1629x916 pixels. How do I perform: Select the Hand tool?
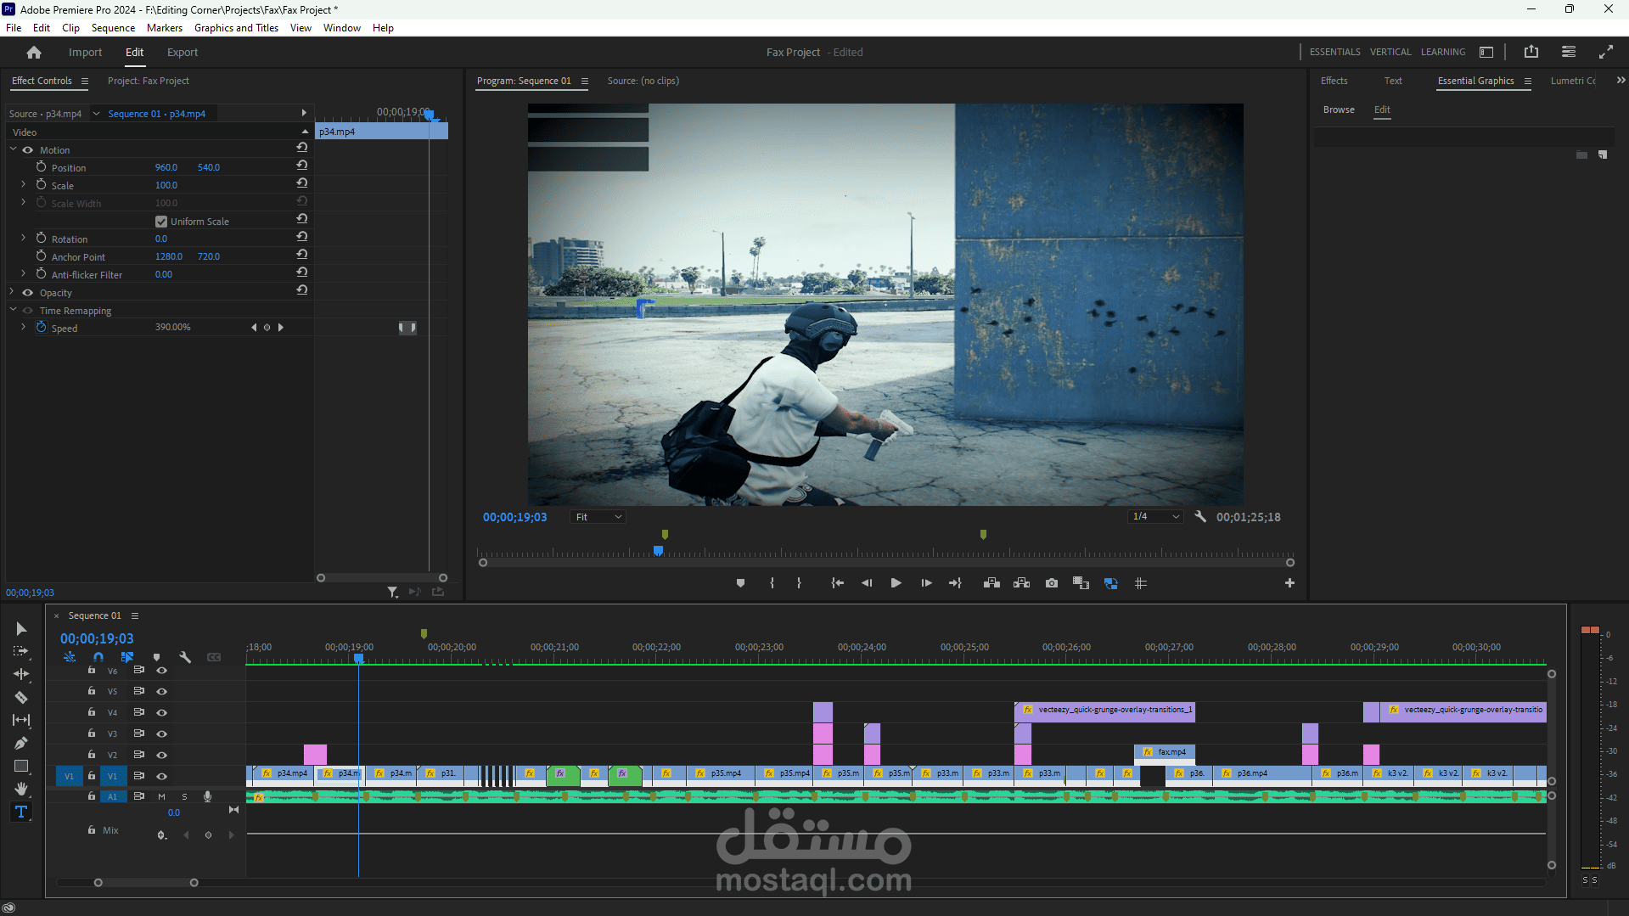coord(21,789)
